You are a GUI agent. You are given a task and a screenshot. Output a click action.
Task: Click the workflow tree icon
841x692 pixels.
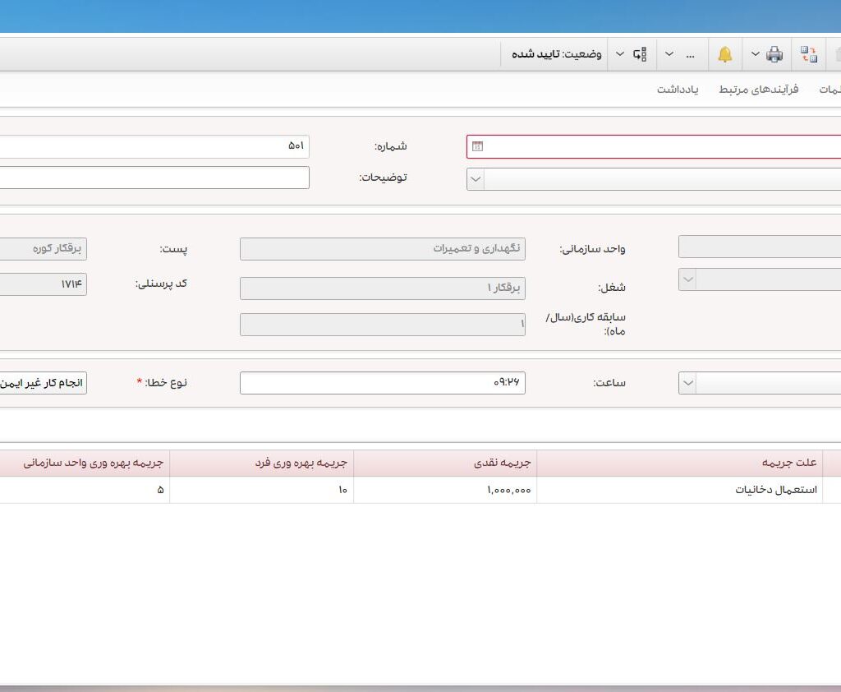pos(641,54)
